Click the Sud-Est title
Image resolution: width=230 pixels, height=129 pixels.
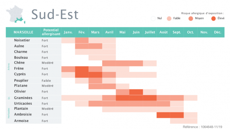click(55, 14)
